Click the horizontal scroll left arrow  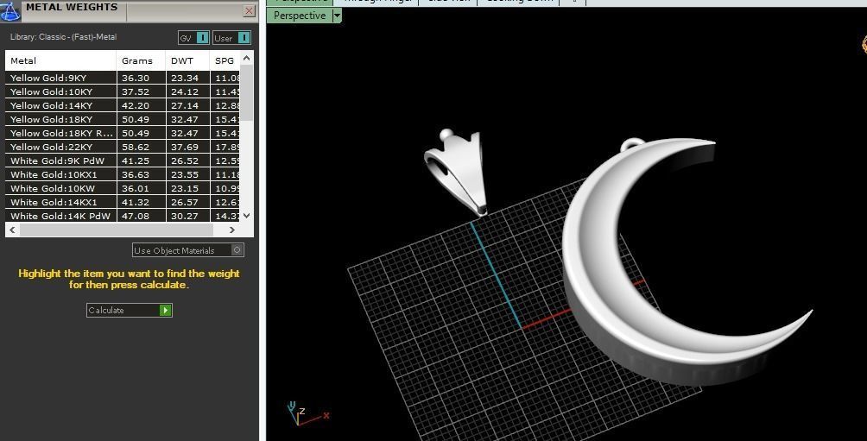click(13, 230)
